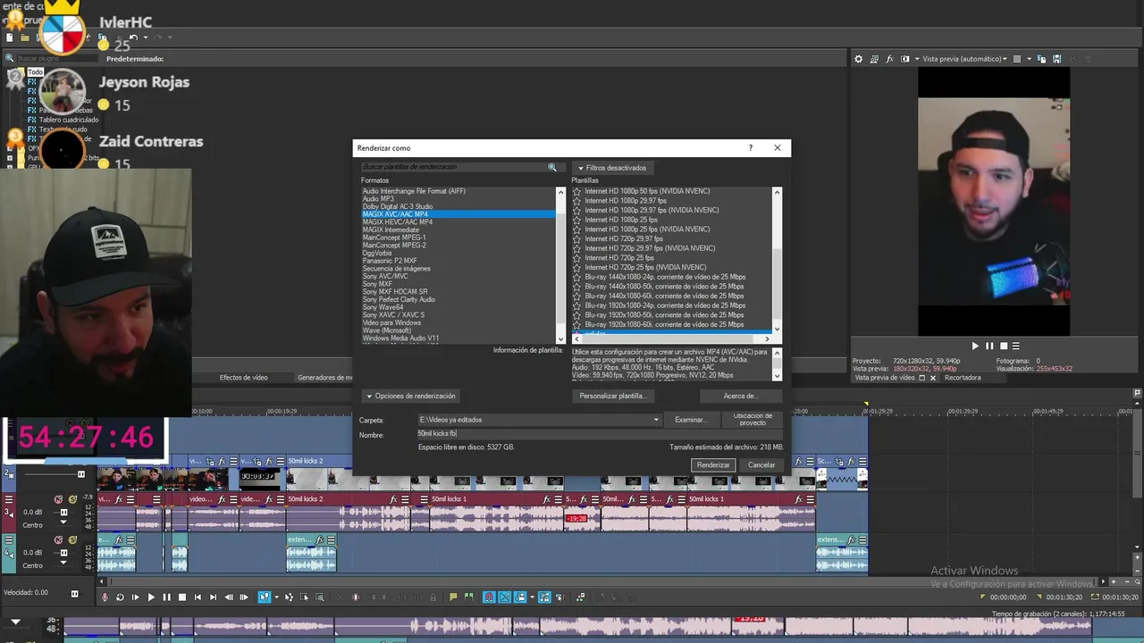Screen dimensions: 1144x643
Task: Select the Normal Edit tool
Action: click(265, 597)
